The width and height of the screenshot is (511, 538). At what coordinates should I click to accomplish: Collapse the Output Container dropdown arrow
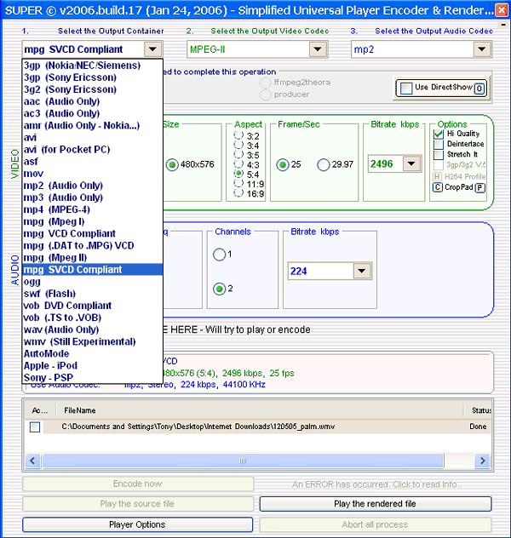pos(152,49)
